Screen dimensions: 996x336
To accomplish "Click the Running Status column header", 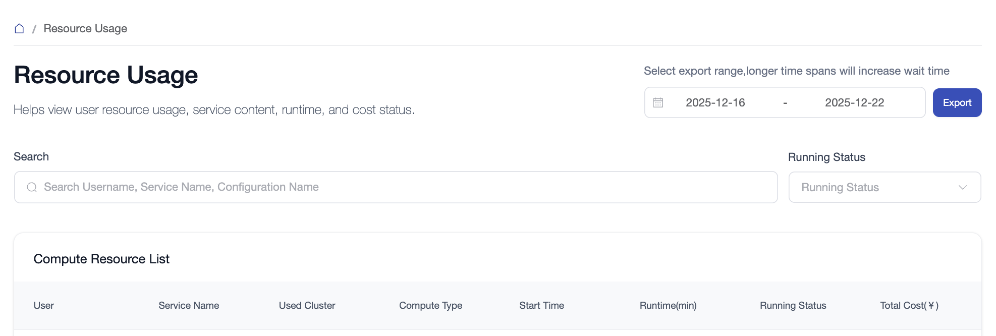I will tap(793, 306).
